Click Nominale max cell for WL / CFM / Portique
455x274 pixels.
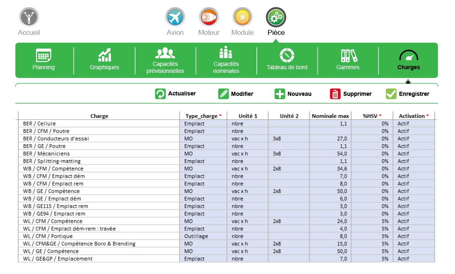pyautogui.click(x=330, y=236)
